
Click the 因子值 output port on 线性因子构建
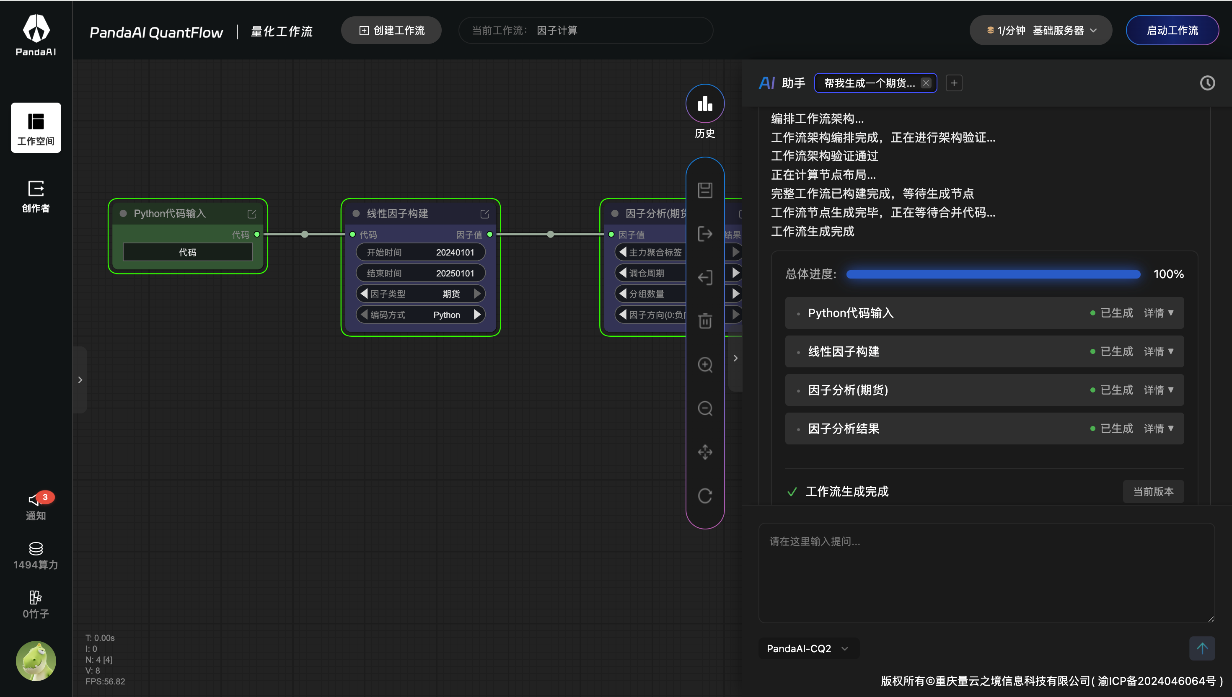click(490, 234)
